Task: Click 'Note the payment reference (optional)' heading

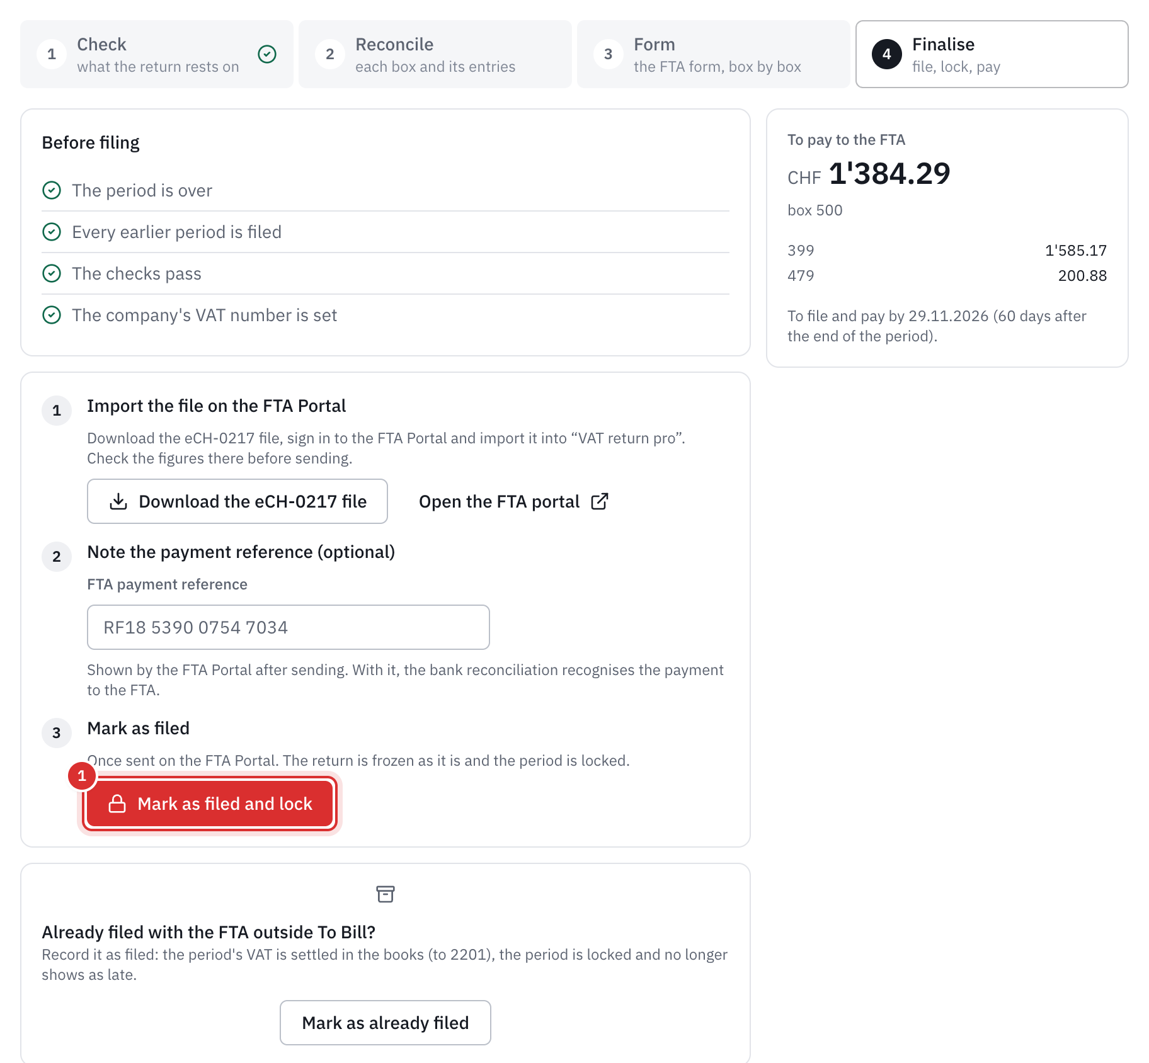Action: 241,552
